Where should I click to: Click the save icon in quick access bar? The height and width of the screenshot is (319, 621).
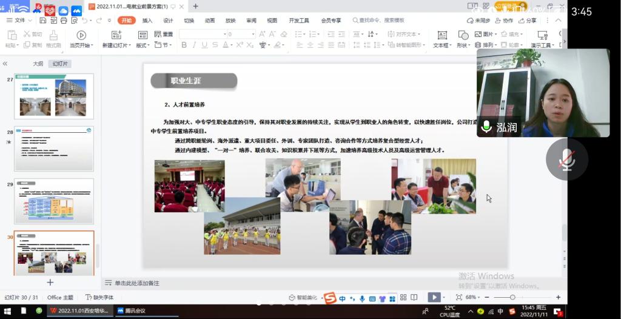(x=43, y=20)
